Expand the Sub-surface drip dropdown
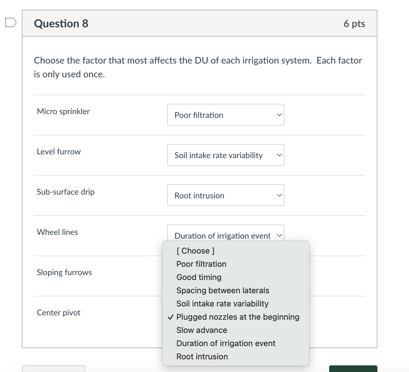The image size is (409, 372). click(x=225, y=195)
